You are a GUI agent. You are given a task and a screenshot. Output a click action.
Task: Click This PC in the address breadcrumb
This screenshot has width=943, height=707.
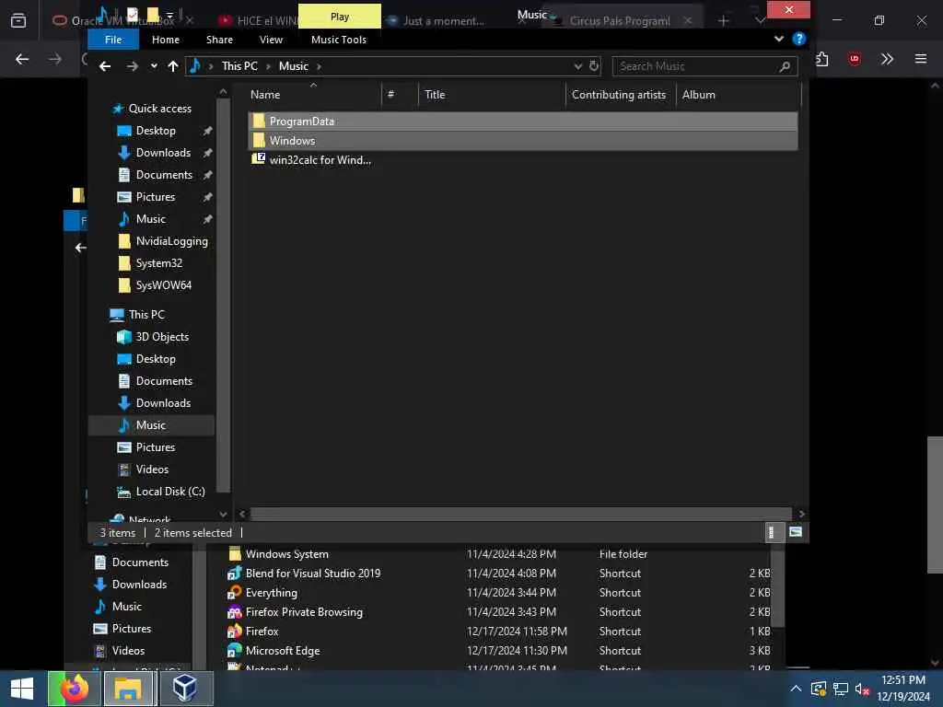[x=239, y=66]
